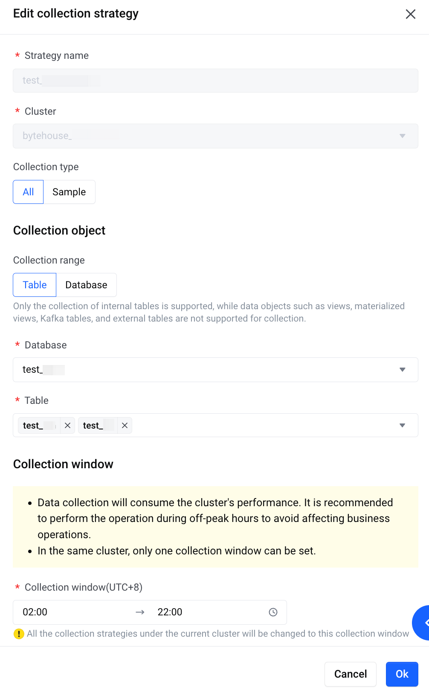The width and height of the screenshot is (429, 690).
Task: Remove the first test_ table tag
Action: pos(67,425)
